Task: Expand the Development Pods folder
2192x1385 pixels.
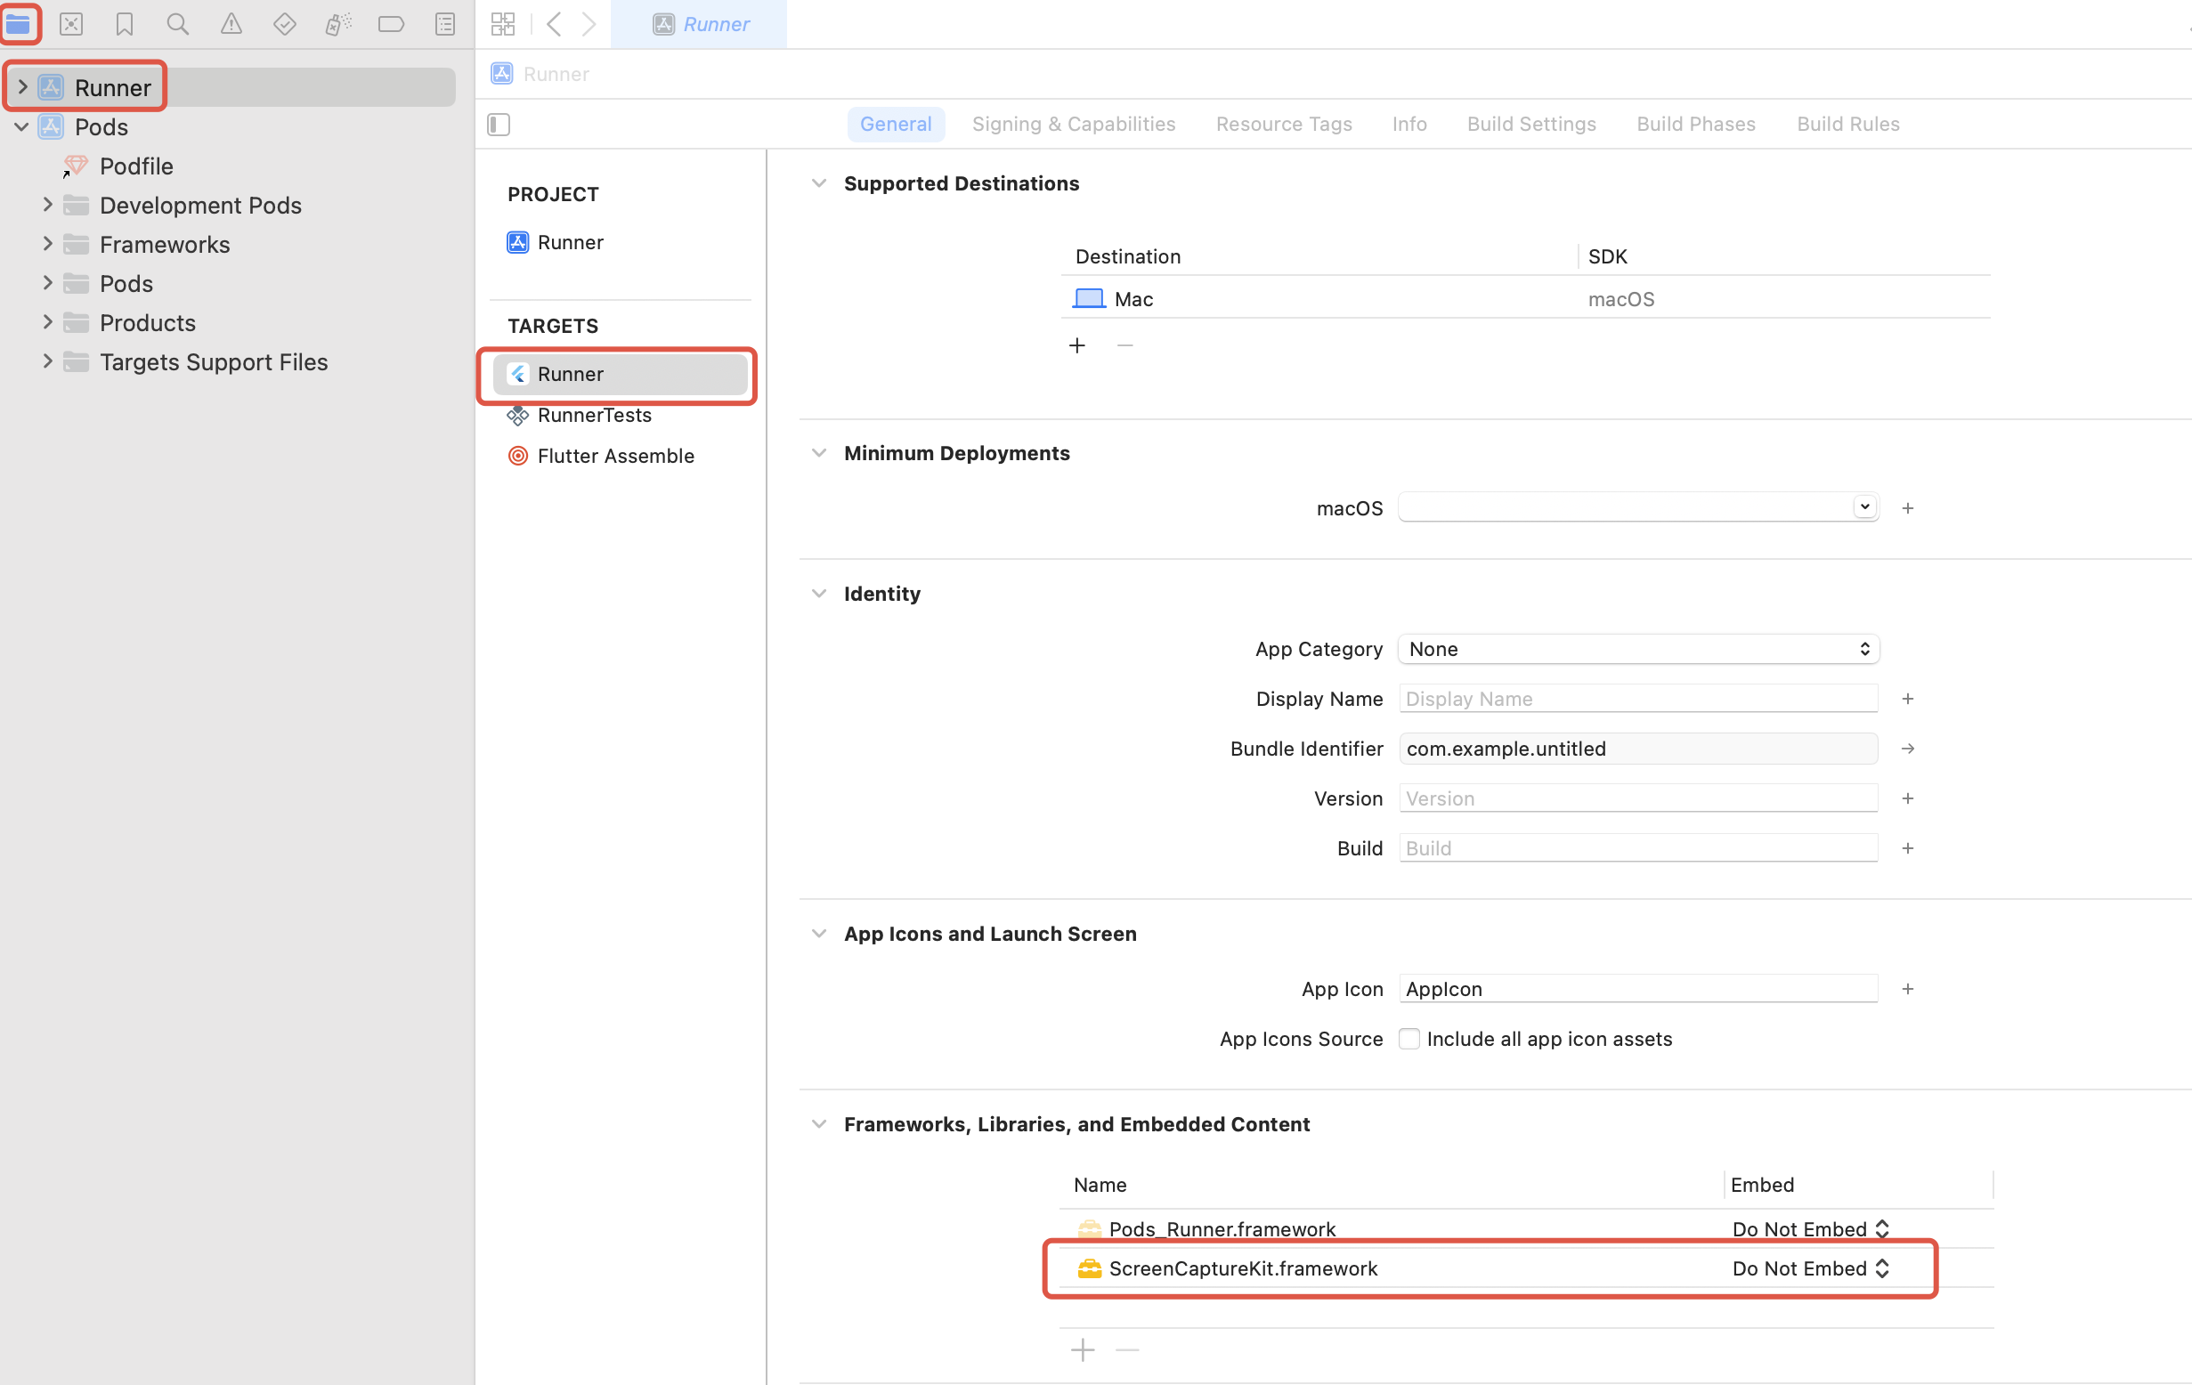Action: point(47,205)
